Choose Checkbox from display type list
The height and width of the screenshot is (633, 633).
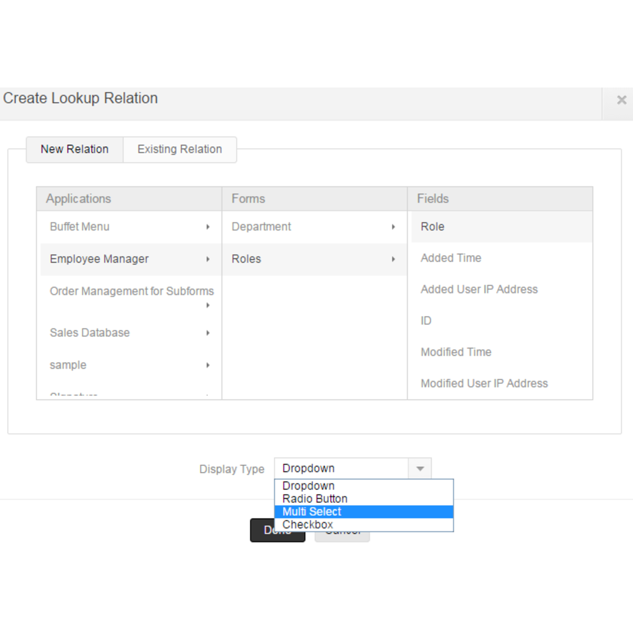point(308,524)
